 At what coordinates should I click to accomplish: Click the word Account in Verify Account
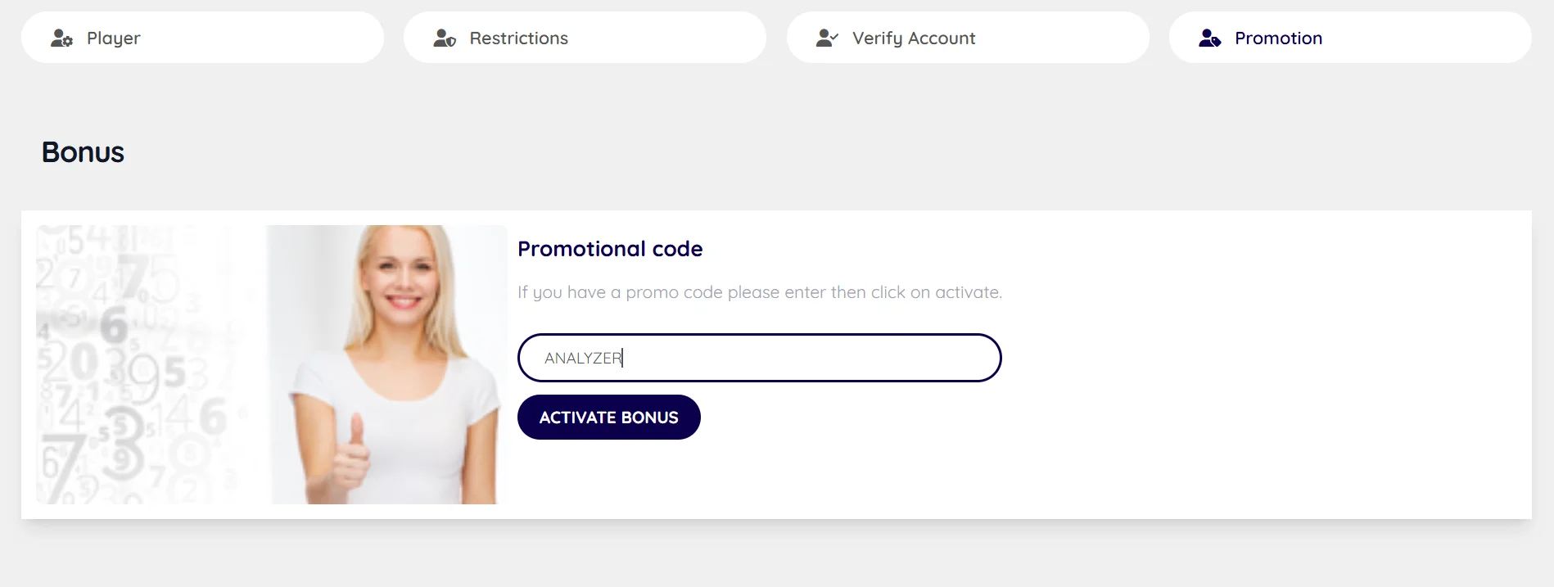[942, 38]
